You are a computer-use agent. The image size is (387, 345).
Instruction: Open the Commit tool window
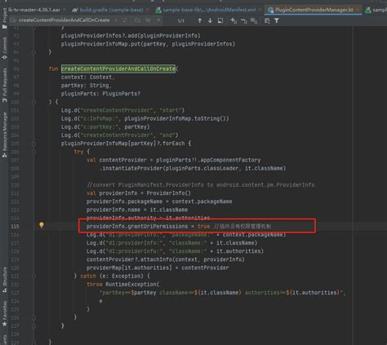point(4,48)
